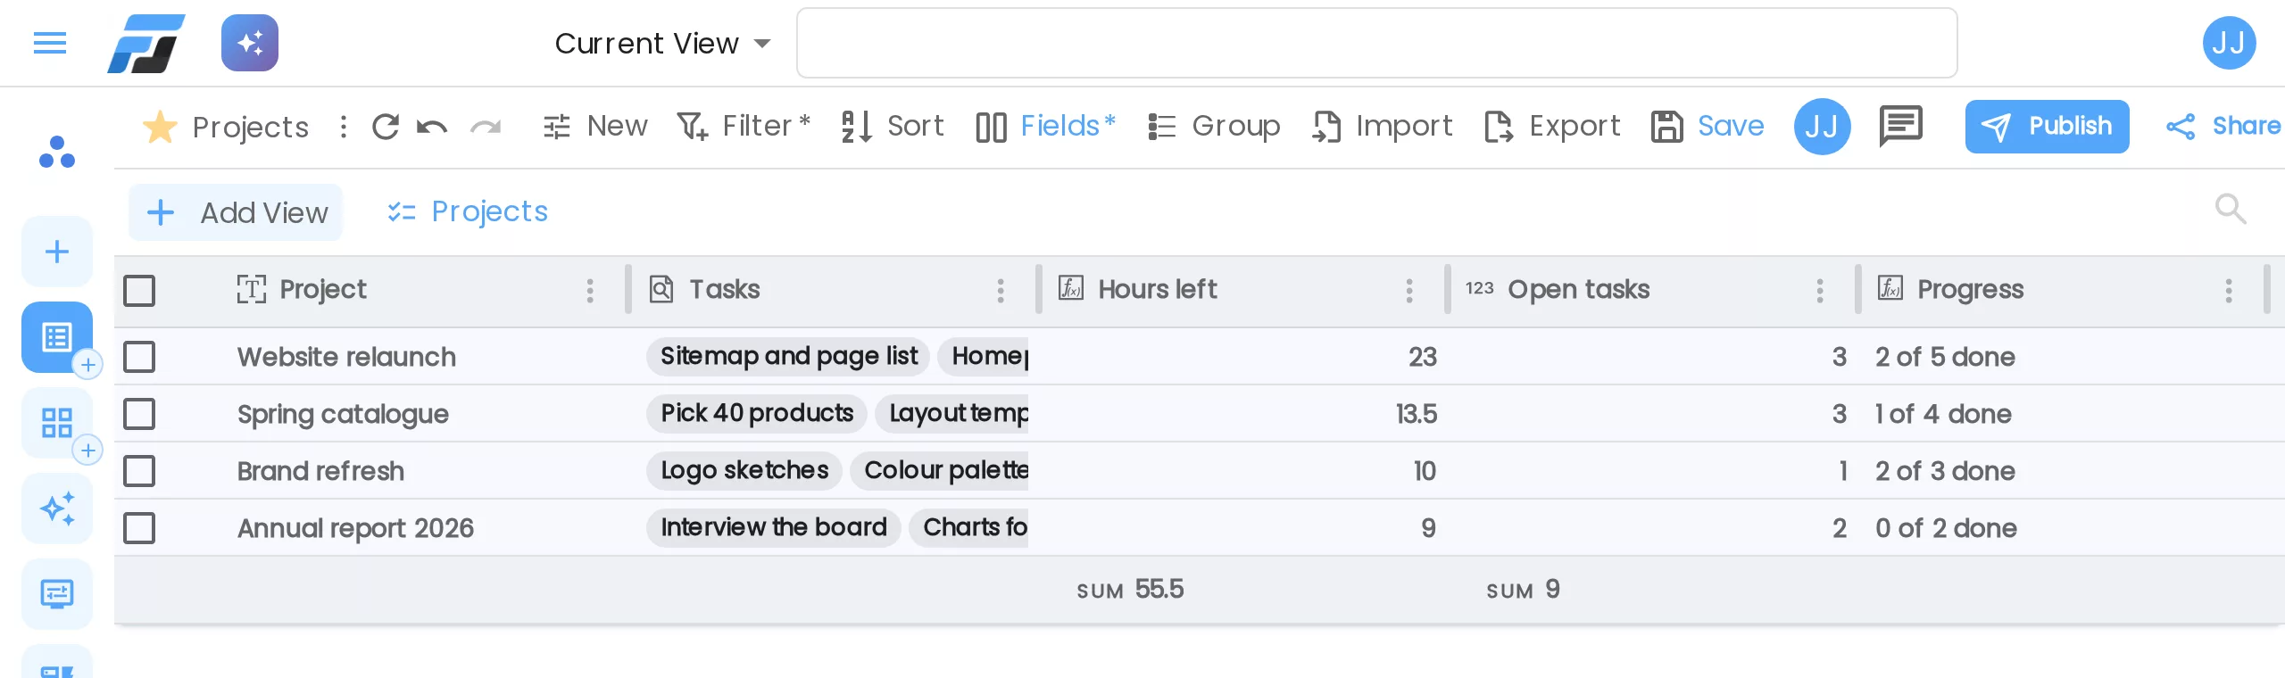Click Add View button
The height and width of the screenshot is (678, 2285).
point(236,212)
